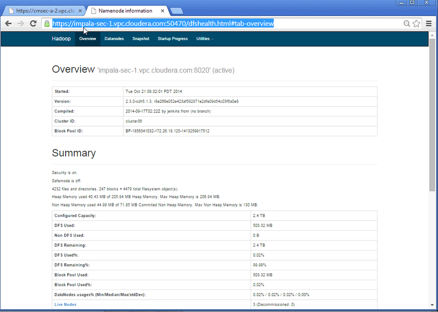Click the 'Non Heap Memory used 44.99 MB' line
This screenshot has height=312, width=438.
point(155,205)
